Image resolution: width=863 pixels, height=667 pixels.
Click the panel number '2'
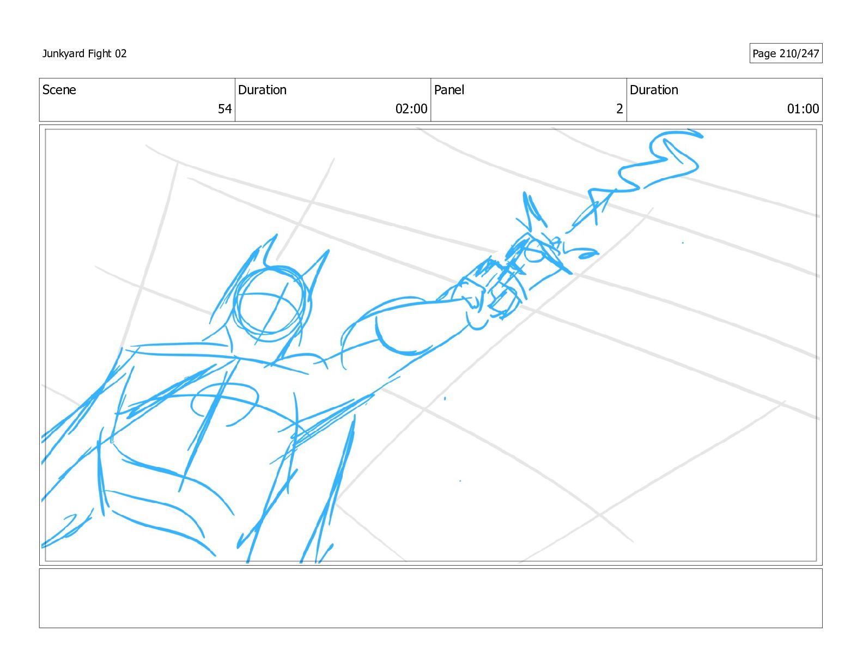(619, 109)
